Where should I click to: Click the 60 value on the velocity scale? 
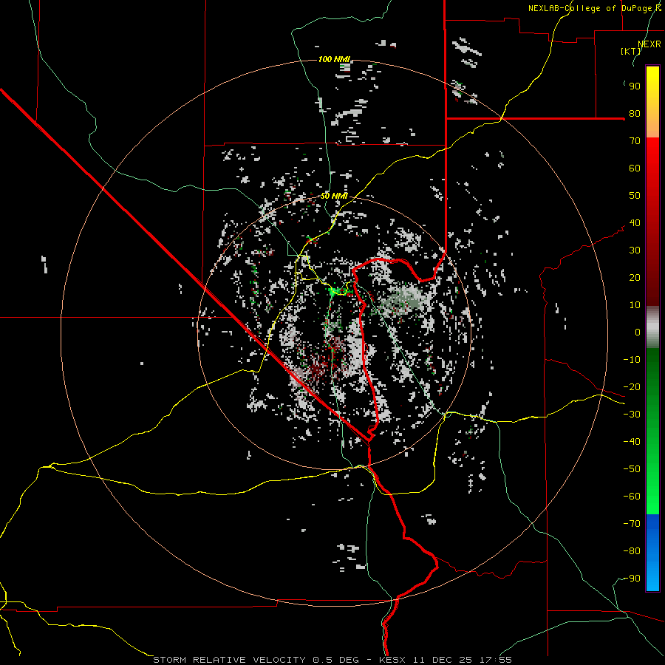click(x=635, y=168)
